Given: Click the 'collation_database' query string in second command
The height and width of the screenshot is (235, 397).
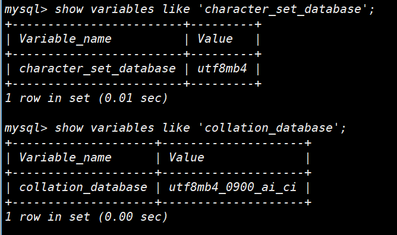Looking at the screenshot, I should click(x=269, y=128).
